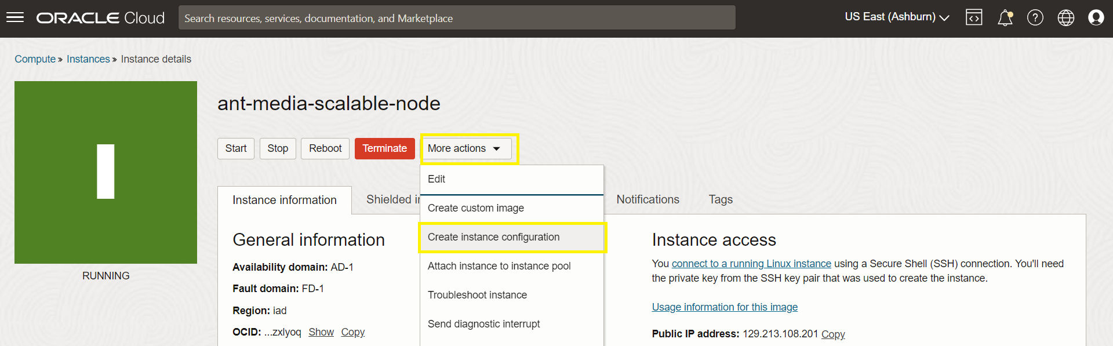The image size is (1113, 346).
Task: Open the Notifications tab
Action: [648, 199]
